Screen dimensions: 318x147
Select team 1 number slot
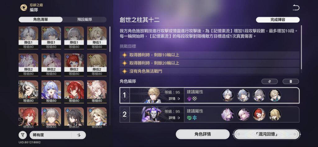pos(125,95)
